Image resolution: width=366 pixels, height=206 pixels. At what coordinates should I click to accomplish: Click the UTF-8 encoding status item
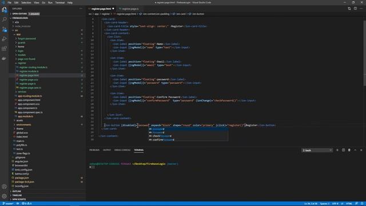[335, 204]
